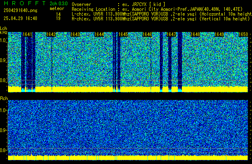Screen dimensions: 252x164
Task: Click the Rch yellow signal level bar
Action: coord(128,158)
